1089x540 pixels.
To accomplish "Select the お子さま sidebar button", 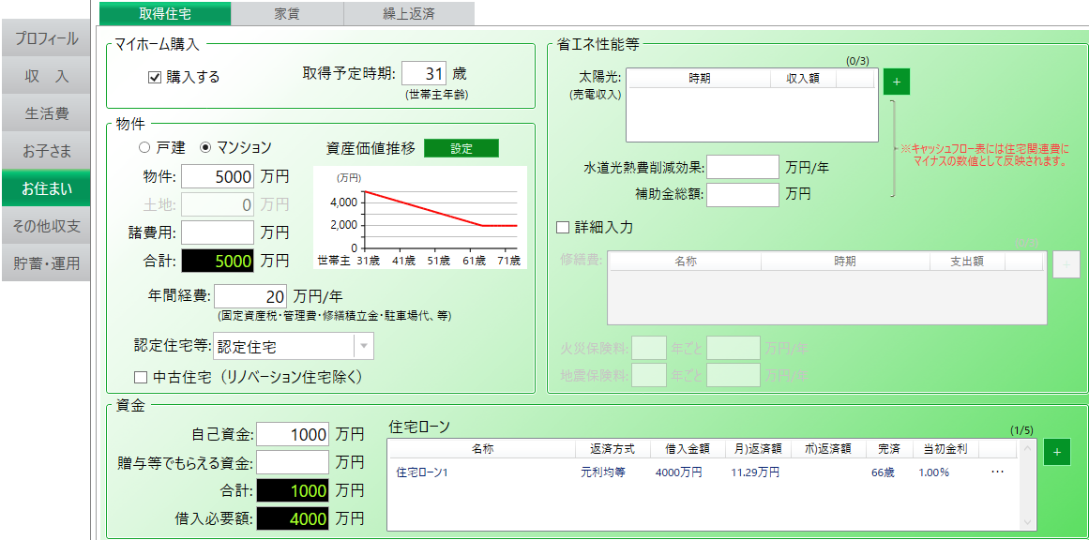I will point(46,152).
